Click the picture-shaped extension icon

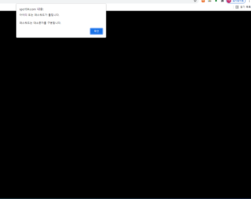[210, 1]
